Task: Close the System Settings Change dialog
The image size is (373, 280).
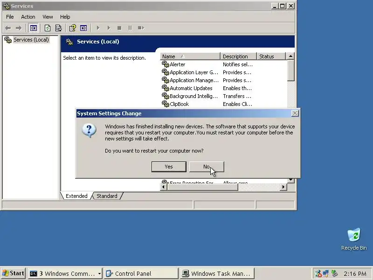Action: click(x=295, y=113)
